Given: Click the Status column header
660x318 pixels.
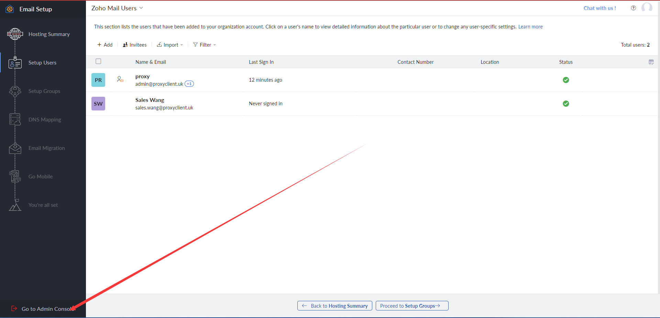Looking at the screenshot, I should (566, 62).
